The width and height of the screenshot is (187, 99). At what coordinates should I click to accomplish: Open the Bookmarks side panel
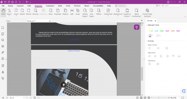coord(3,28)
